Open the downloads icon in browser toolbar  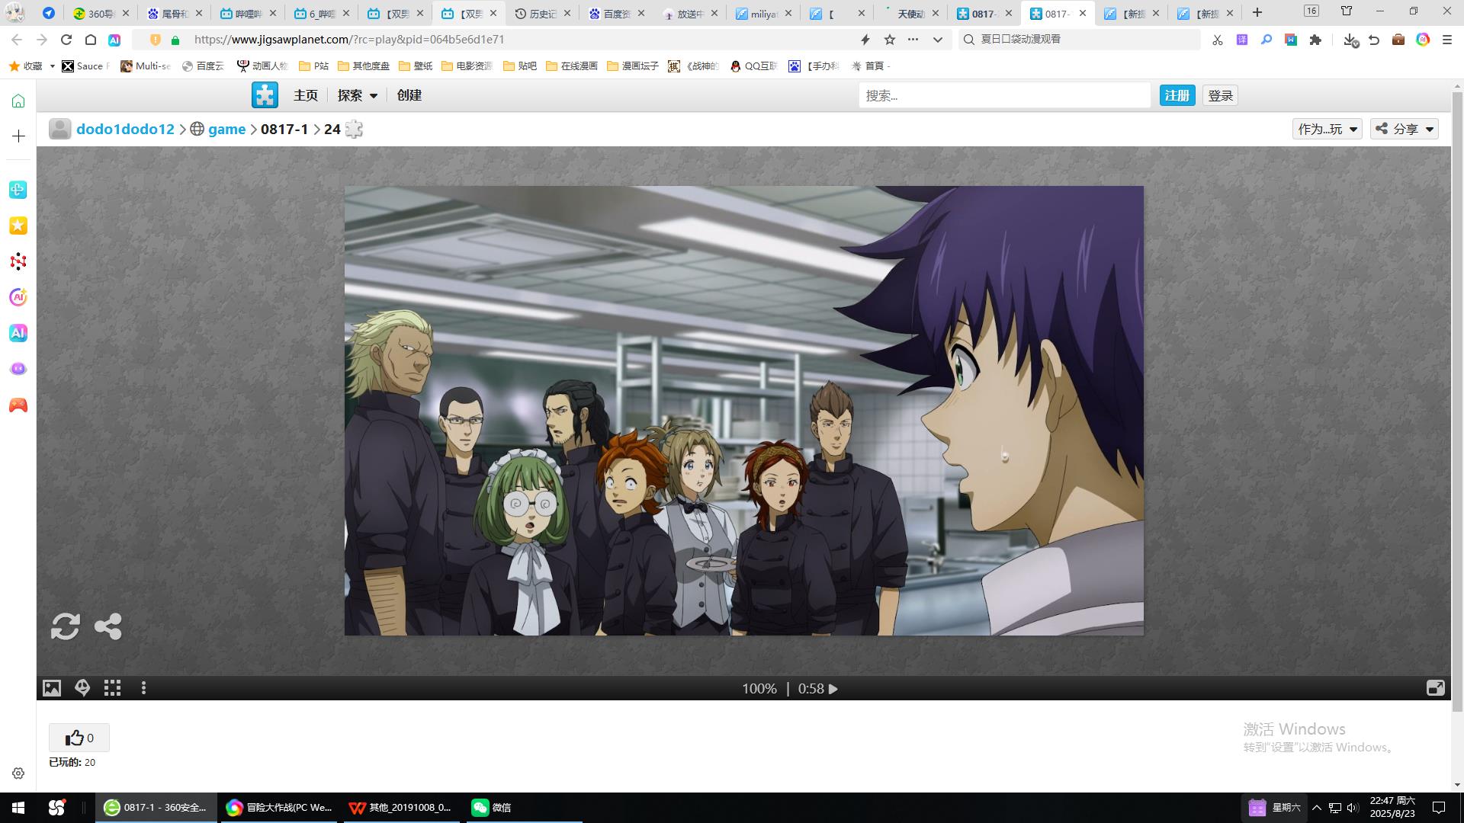click(x=1350, y=40)
